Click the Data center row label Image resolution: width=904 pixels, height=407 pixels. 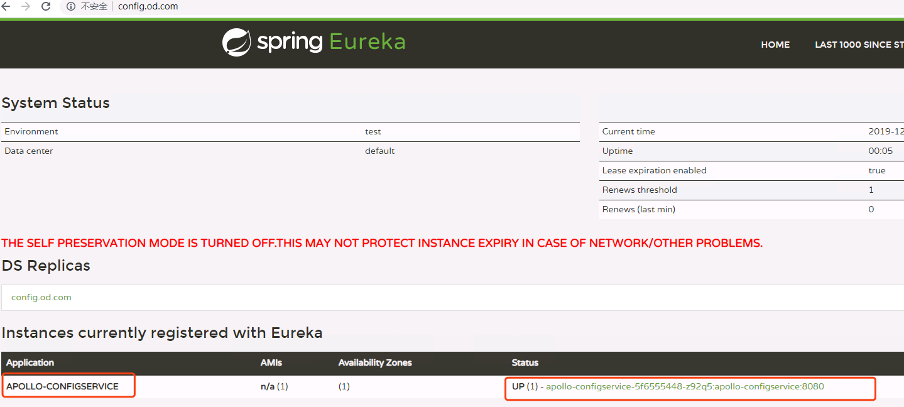tap(29, 151)
